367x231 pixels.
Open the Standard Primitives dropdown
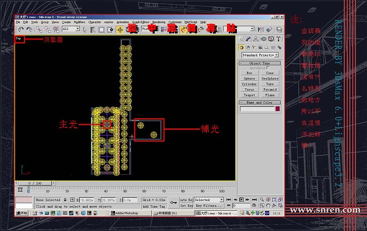[x=260, y=55]
